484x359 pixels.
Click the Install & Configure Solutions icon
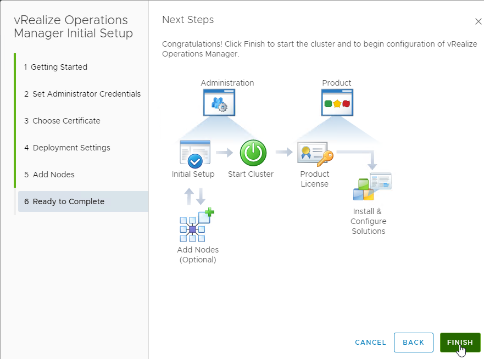pos(372,186)
